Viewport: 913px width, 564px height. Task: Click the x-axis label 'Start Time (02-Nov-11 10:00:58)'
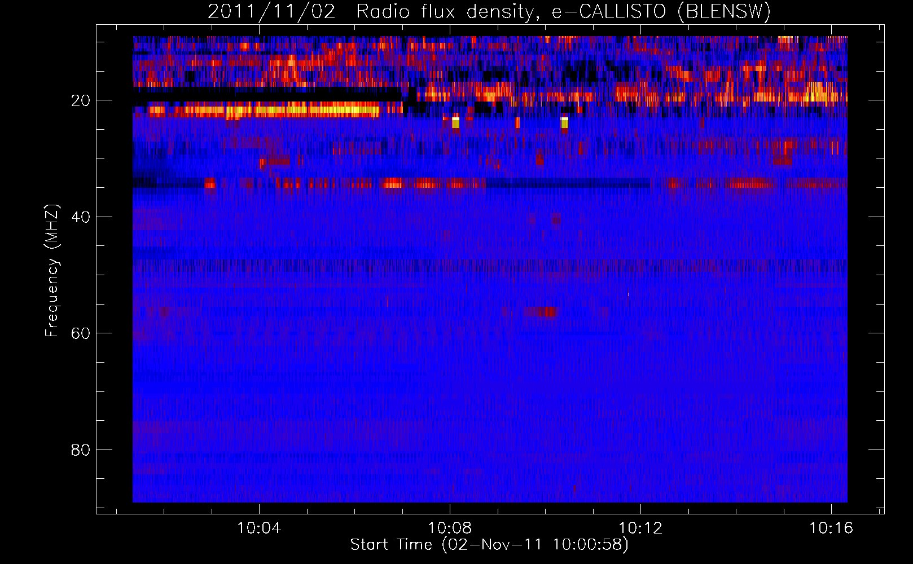pos(489,545)
